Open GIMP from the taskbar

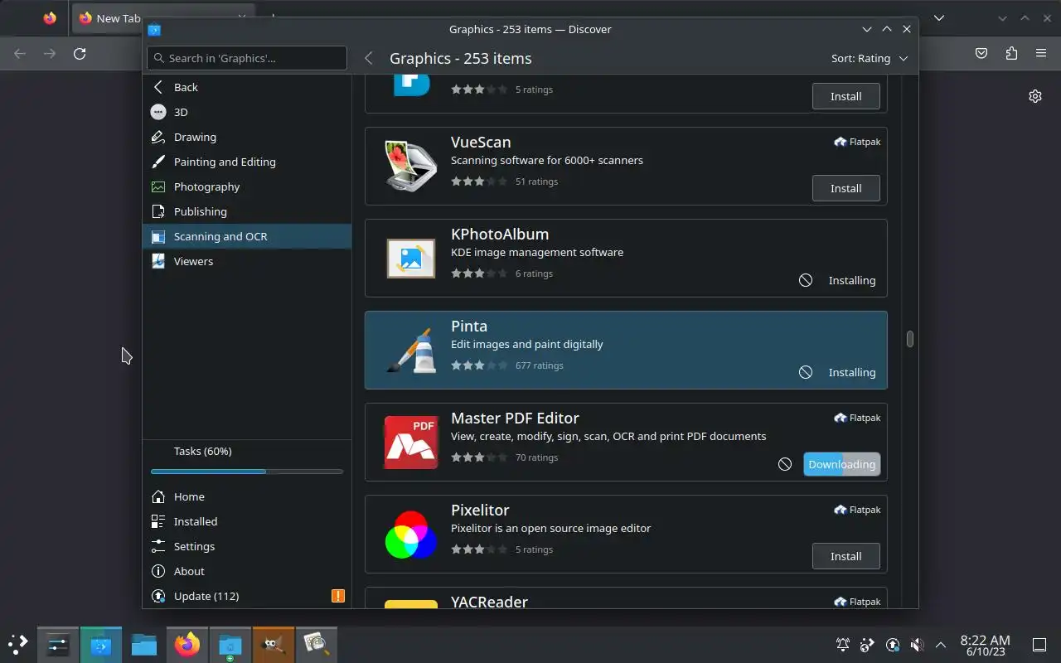[x=274, y=644]
